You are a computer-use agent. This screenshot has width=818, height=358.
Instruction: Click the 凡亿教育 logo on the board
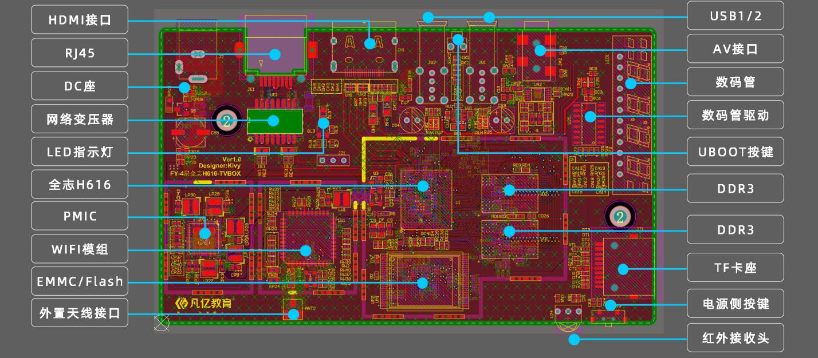pos(203,304)
